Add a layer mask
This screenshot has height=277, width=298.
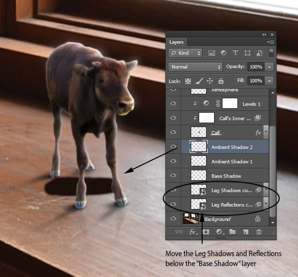tap(206, 232)
